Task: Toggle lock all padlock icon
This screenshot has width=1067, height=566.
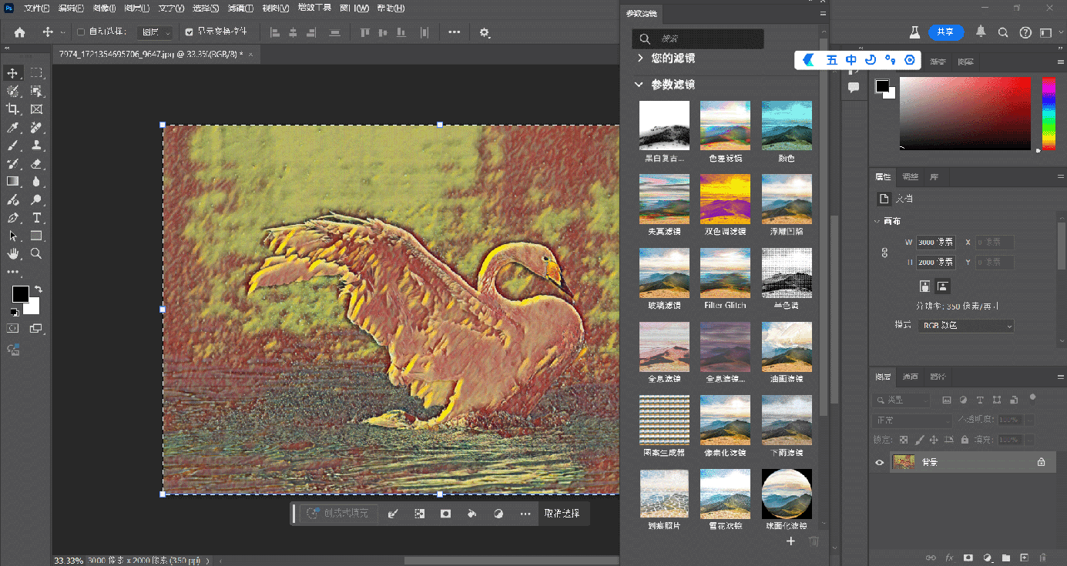Action: [964, 440]
